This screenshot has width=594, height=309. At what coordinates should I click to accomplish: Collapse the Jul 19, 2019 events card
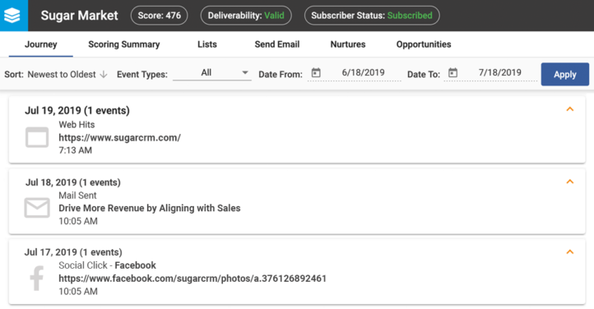tap(570, 109)
